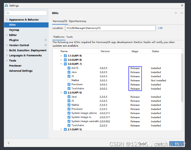Click version '2.0.0.211' cell
The image size is (191, 150).
(105, 113)
